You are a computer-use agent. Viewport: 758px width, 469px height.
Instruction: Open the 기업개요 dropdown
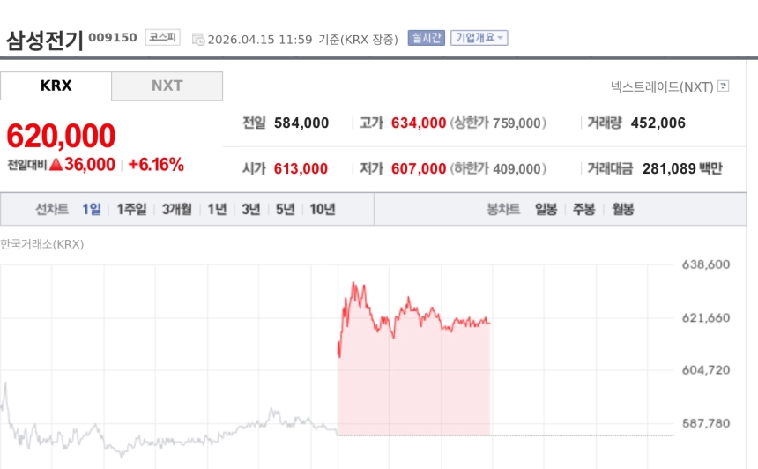(479, 38)
